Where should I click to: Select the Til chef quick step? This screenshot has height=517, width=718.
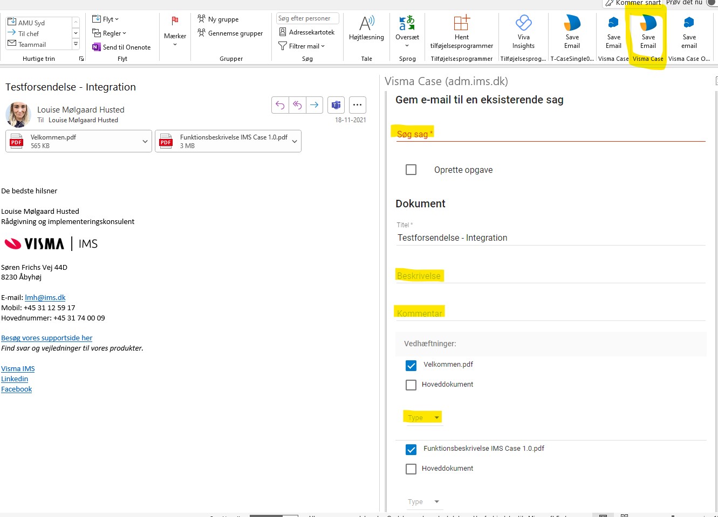tap(38, 33)
